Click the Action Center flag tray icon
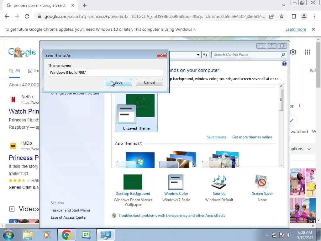This screenshot has height=241, width=321. pos(282,235)
